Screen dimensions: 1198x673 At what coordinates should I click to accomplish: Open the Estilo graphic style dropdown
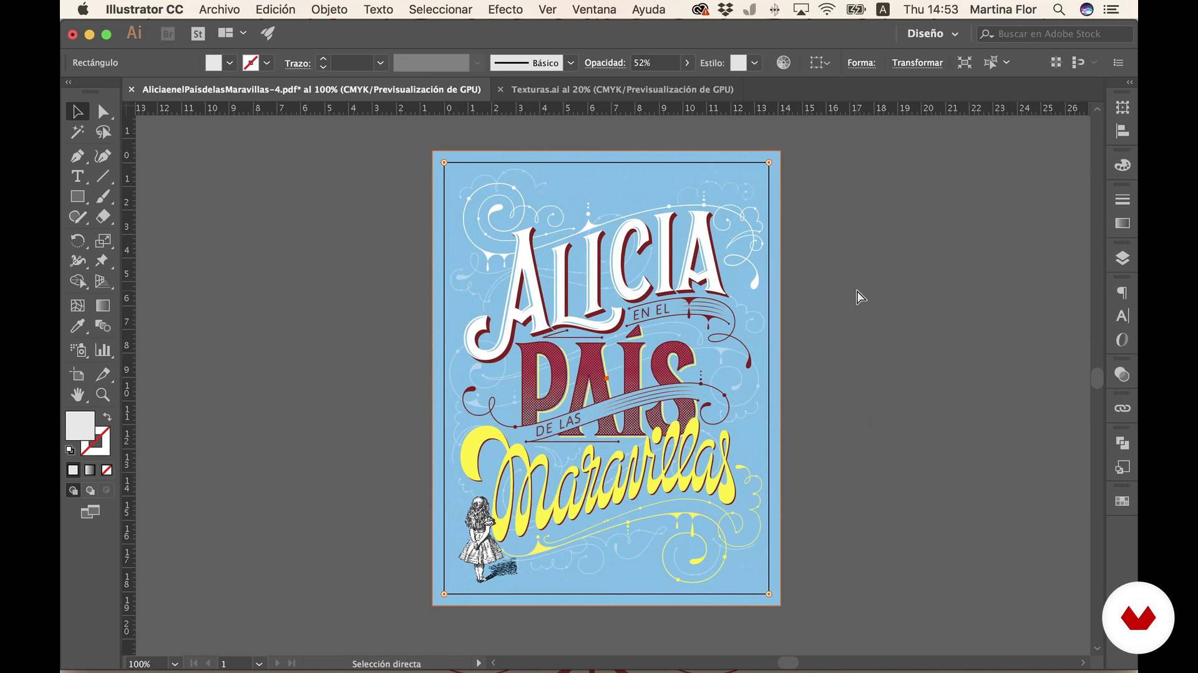point(754,63)
